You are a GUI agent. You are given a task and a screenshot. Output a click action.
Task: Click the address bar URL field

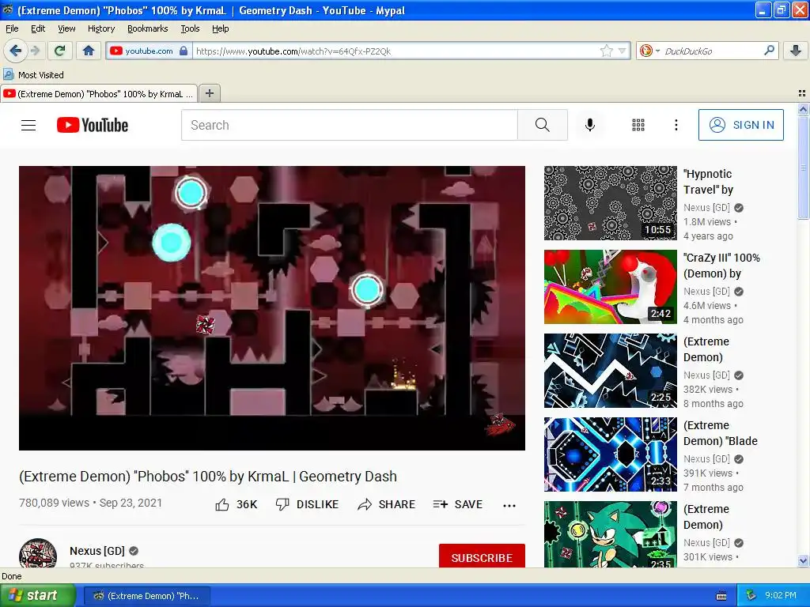(x=396, y=51)
